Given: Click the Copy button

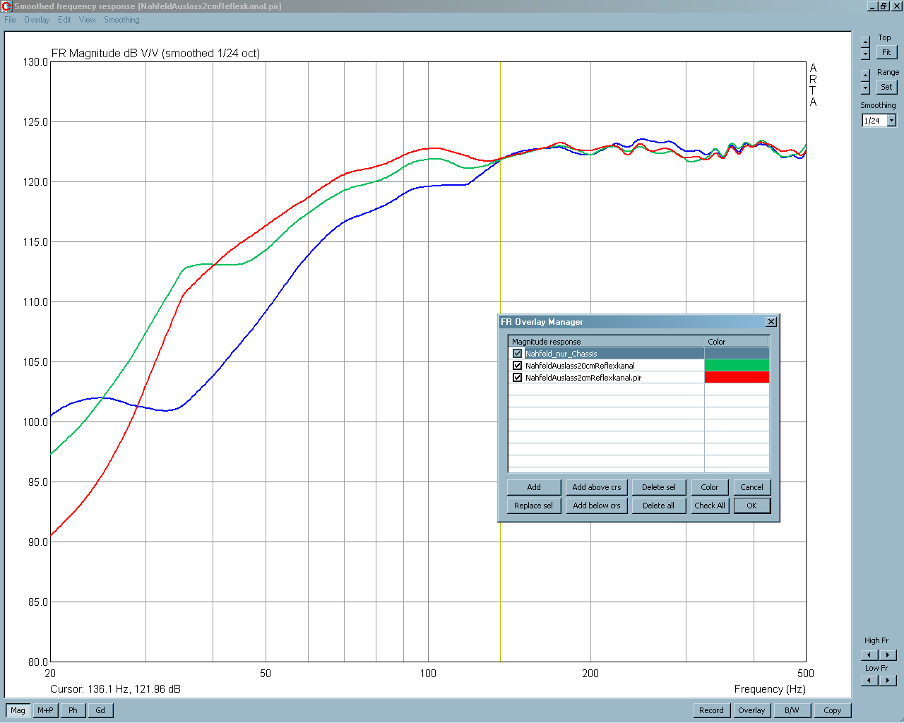Looking at the screenshot, I should (x=833, y=710).
